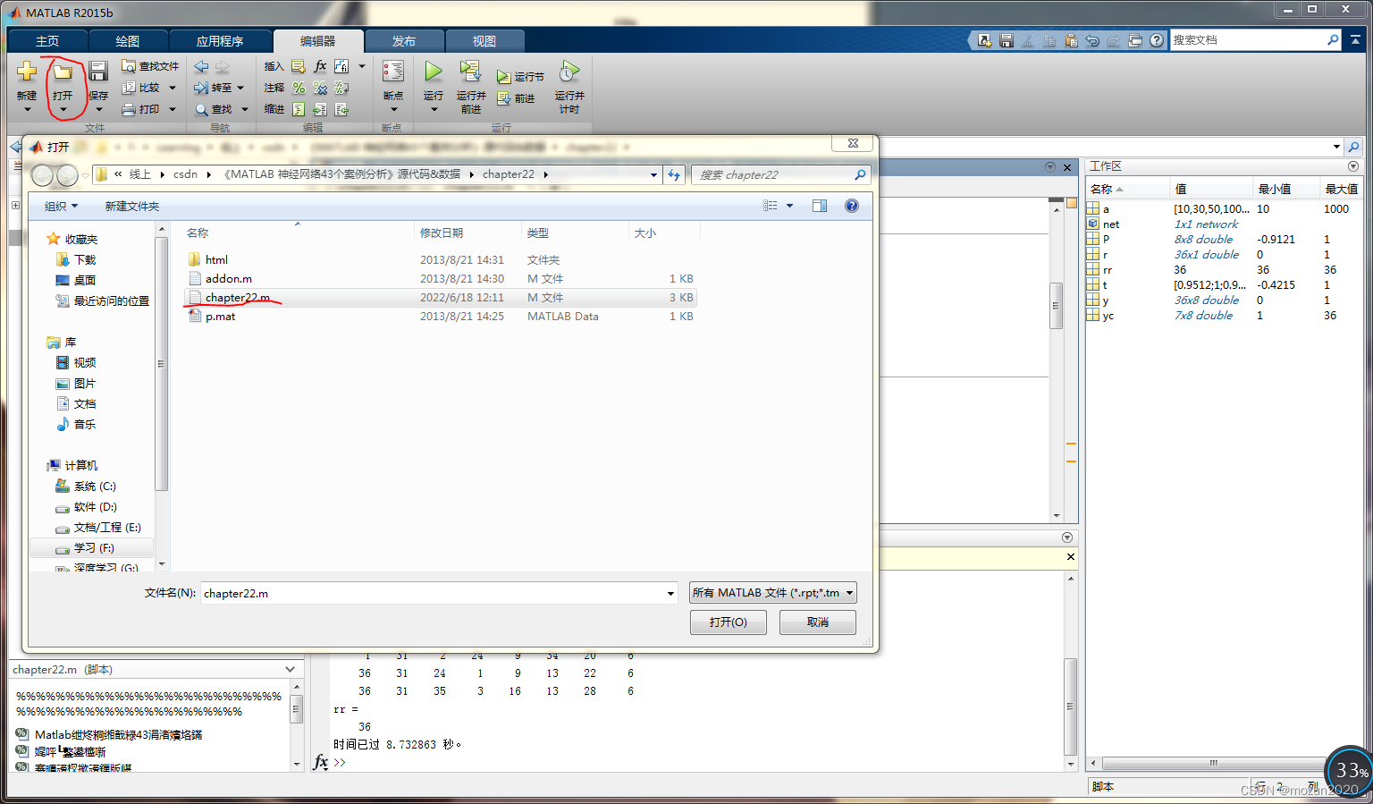The image size is (1373, 804).
Task: Select the chapter22.m file
Action: click(x=441, y=298)
